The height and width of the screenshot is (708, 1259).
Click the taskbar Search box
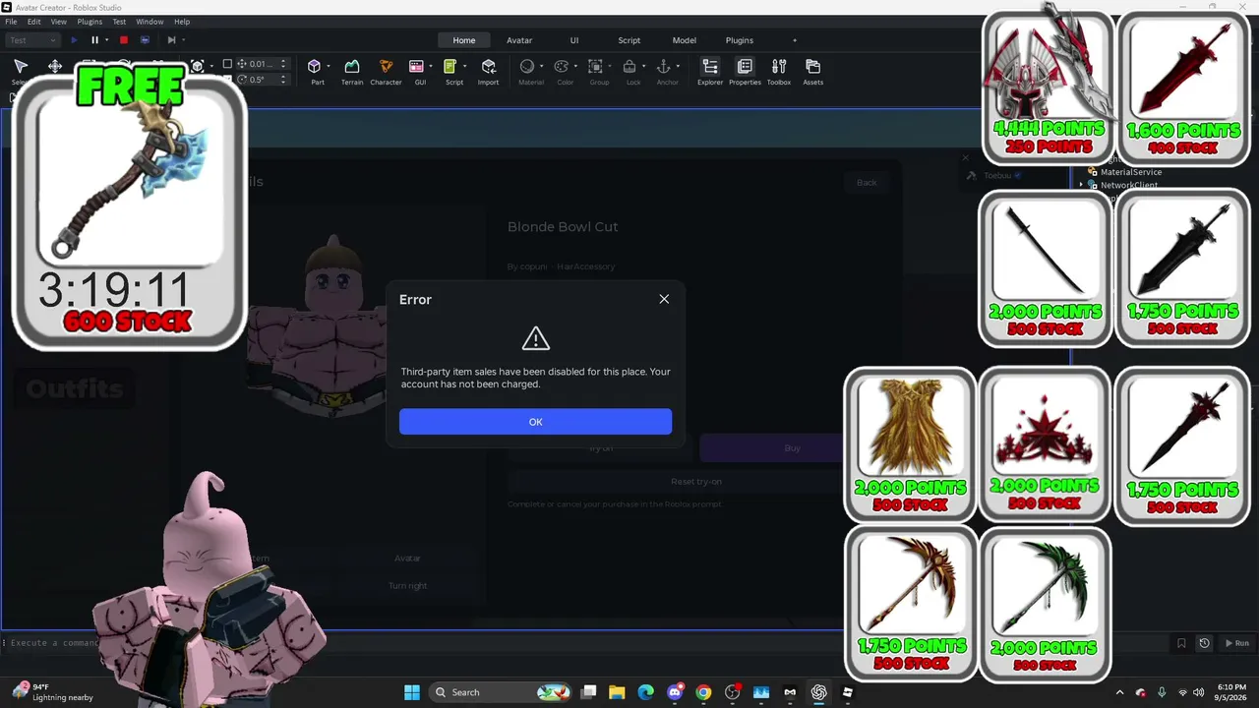pyautogui.click(x=502, y=692)
